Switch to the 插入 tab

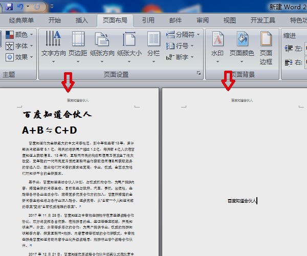(x=82, y=20)
